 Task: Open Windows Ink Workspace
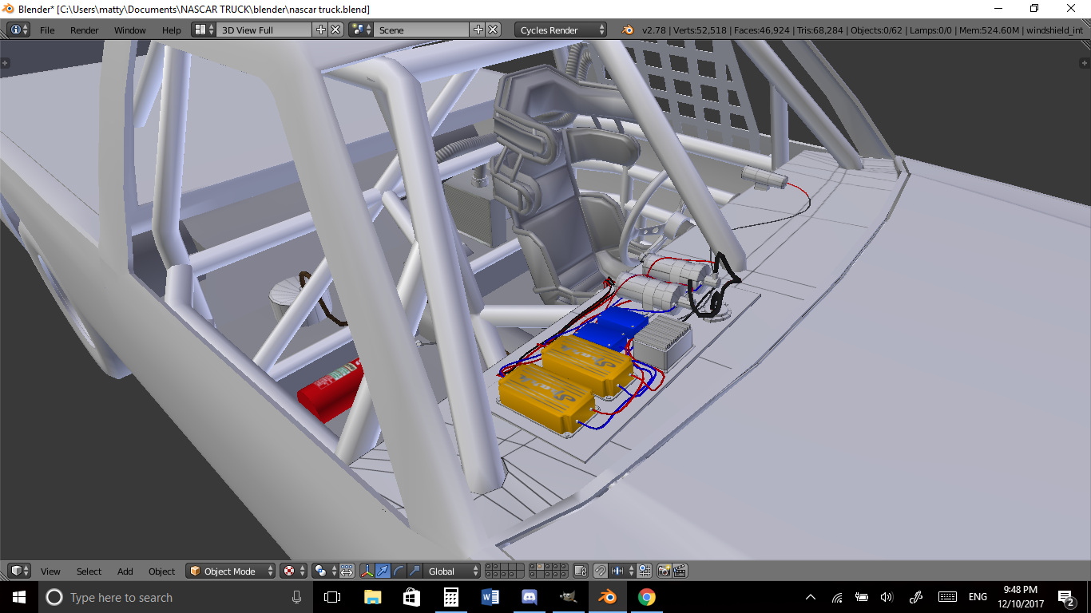916,597
